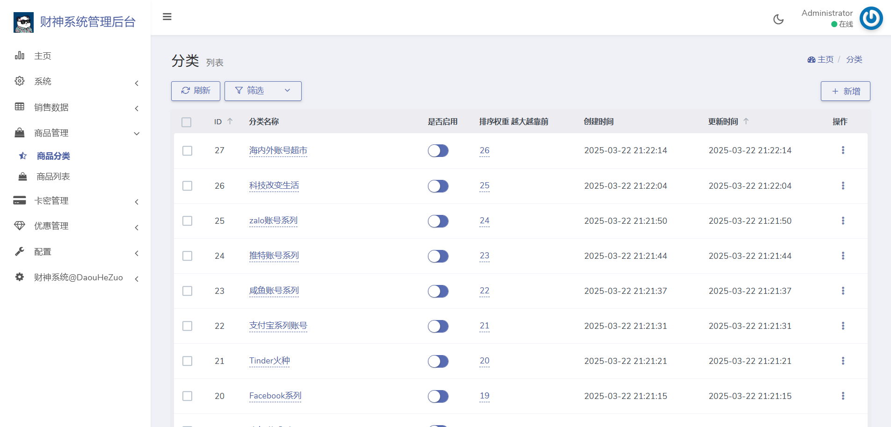Open row actions menu for 海内外账号超市
Screen dimensions: 891x427
coord(843,150)
